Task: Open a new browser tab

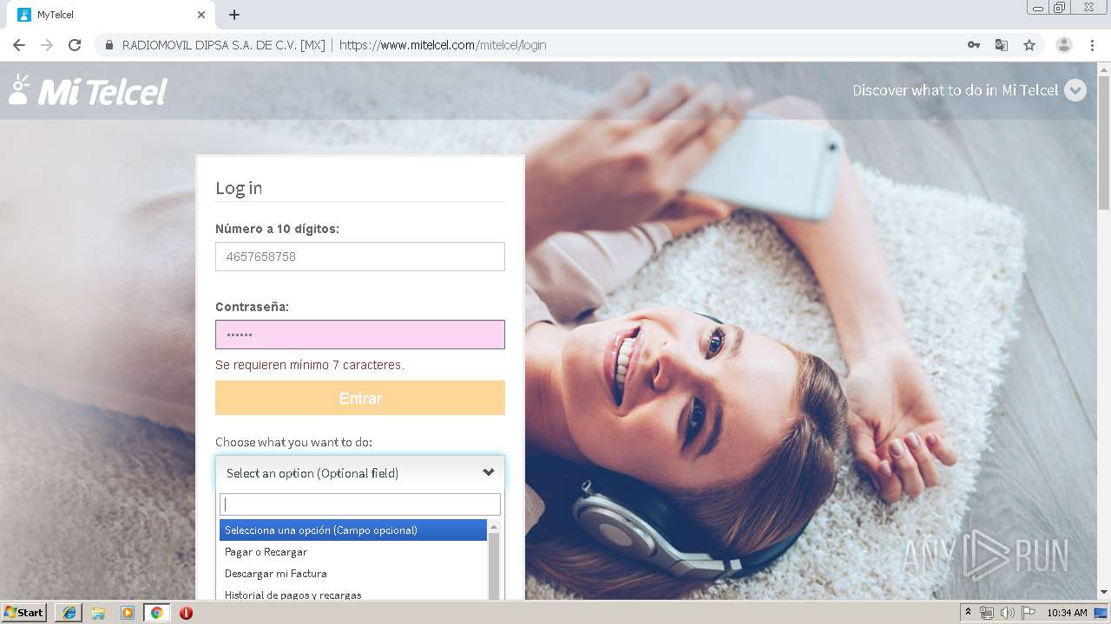Action: click(234, 15)
